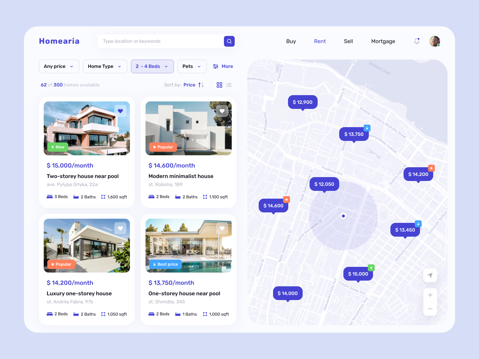
Task: Click the map locate-me arrow
Action: (x=430, y=275)
